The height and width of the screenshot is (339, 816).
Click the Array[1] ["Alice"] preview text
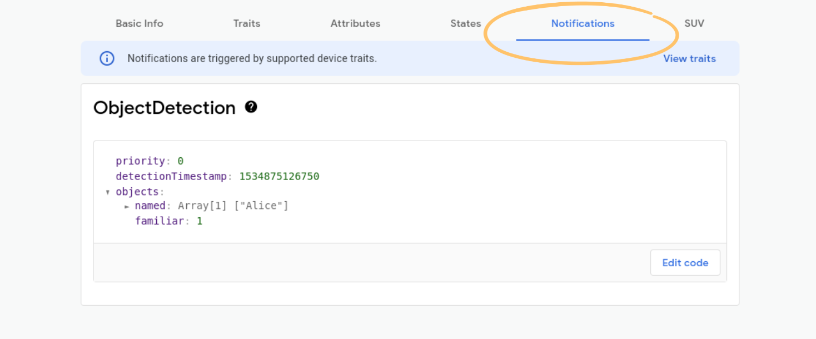click(x=233, y=206)
